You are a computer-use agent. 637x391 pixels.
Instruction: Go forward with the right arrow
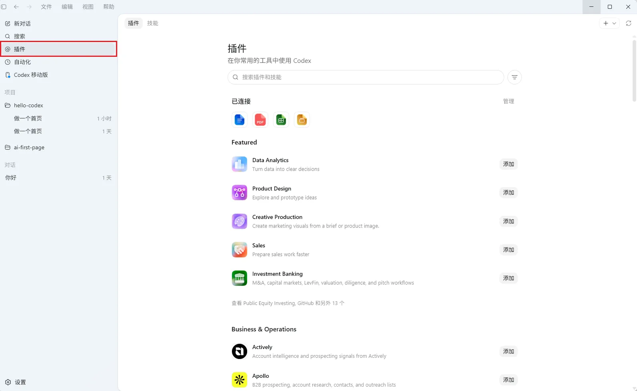tap(29, 7)
